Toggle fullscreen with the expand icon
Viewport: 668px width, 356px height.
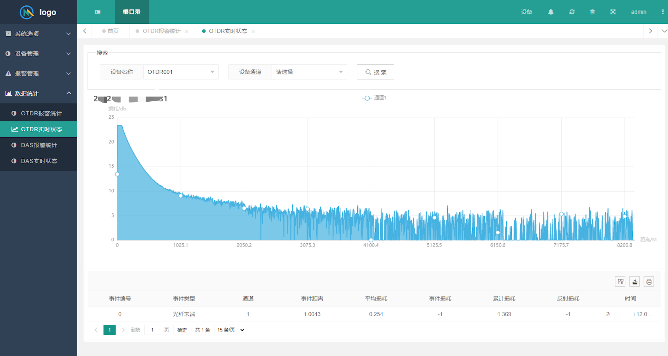click(x=613, y=12)
